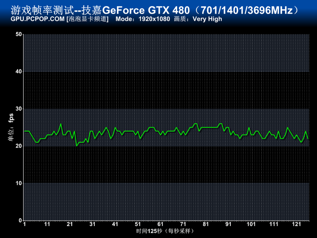317x238 pixels.
Task: Click the y-axis label 30
Action: [19, 109]
